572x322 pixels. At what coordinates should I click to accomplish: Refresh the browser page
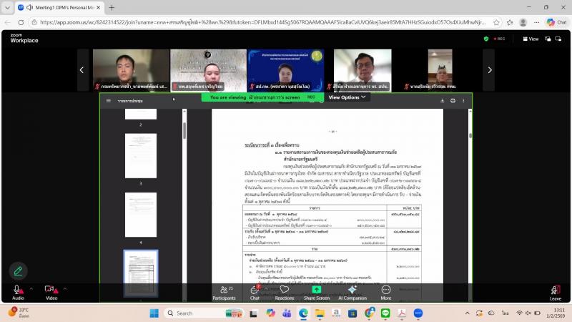tap(21, 22)
